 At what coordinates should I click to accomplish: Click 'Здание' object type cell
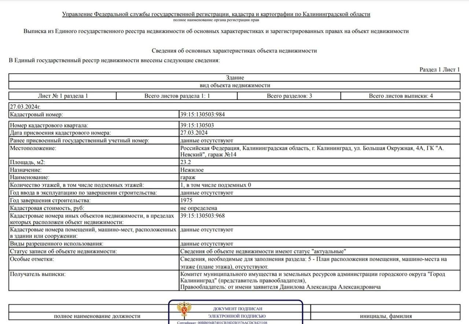click(x=234, y=78)
